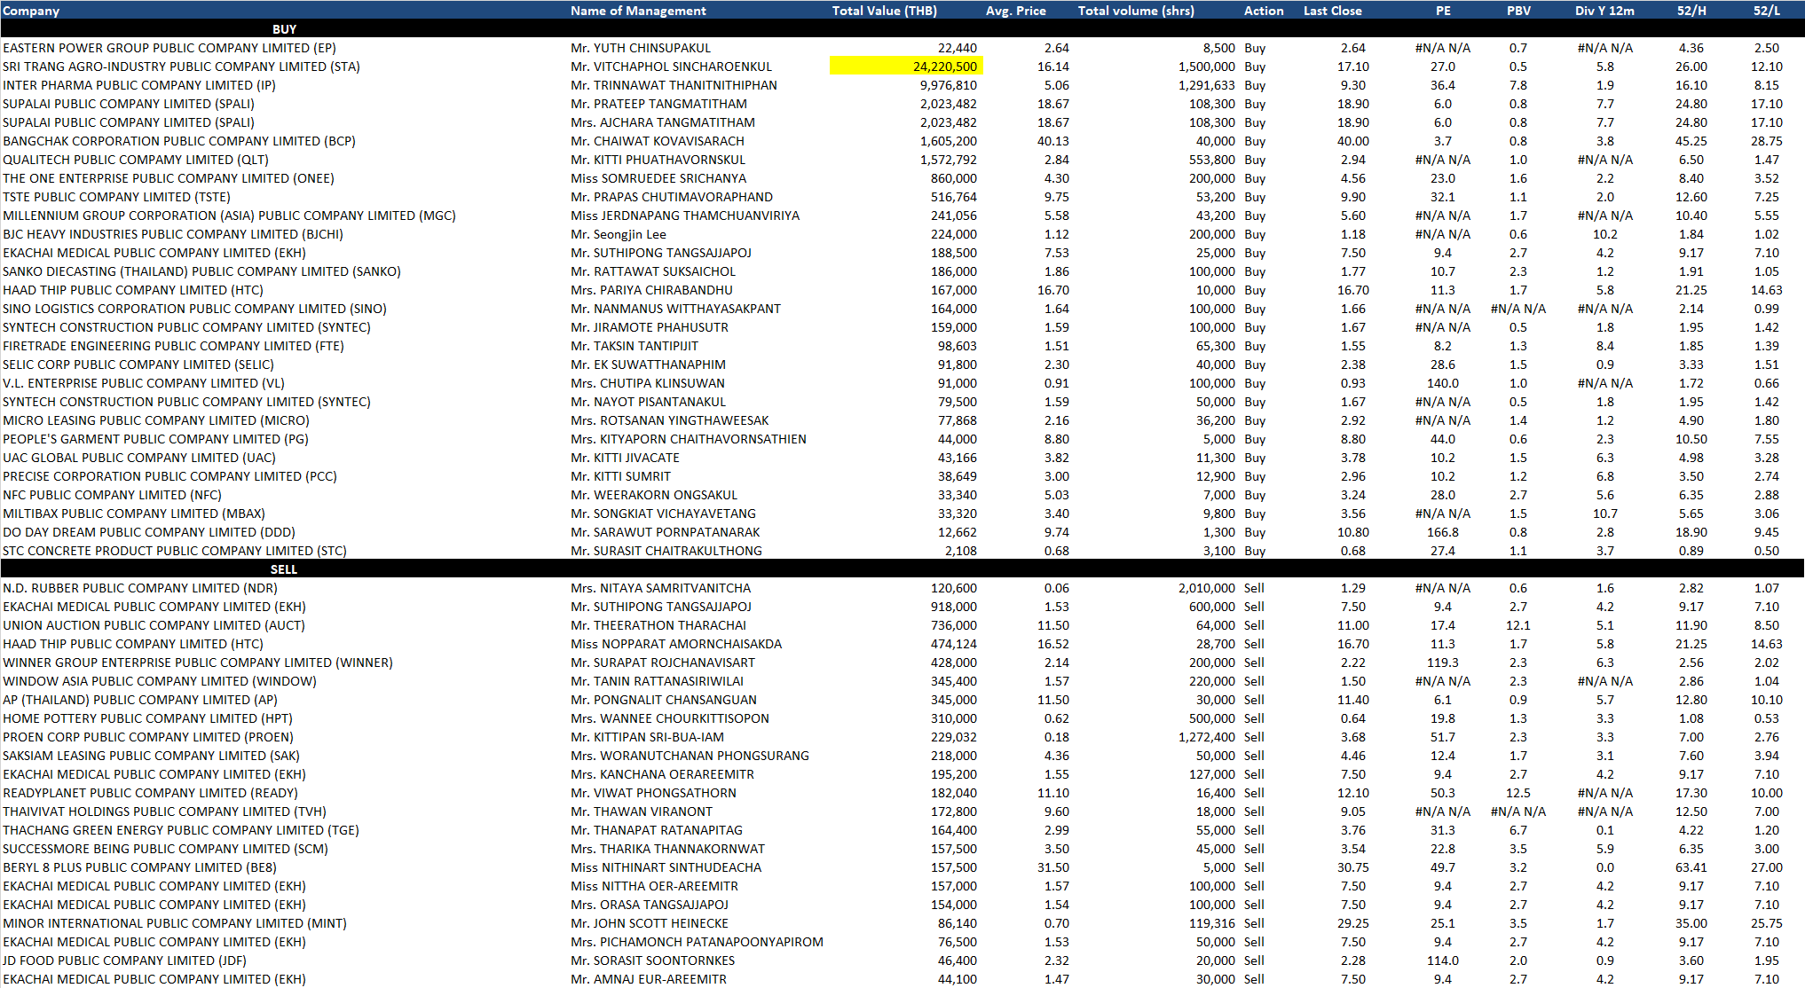
Task: Select the Name of Management header
Action: 638,11
